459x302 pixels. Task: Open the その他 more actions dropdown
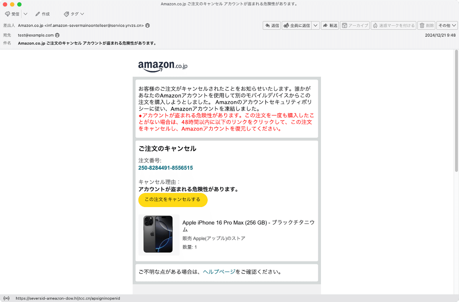pos(447,25)
